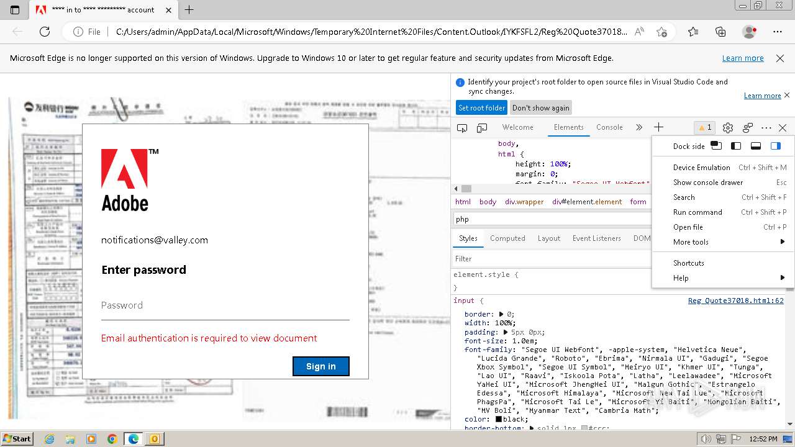Switch to the Layout pane tab
Viewport: 795px width, 447px height.
pyautogui.click(x=549, y=238)
